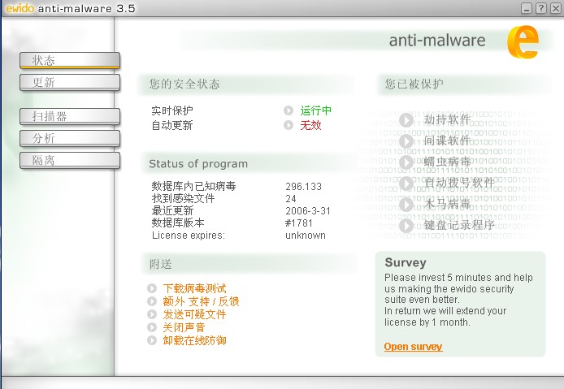Image resolution: width=564 pixels, height=389 pixels.
Task: Open the 状态 status tab
Action: click(70, 60)
